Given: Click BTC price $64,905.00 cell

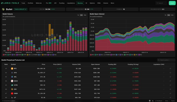Looking at the screenshot, I should tap(41, 69).
